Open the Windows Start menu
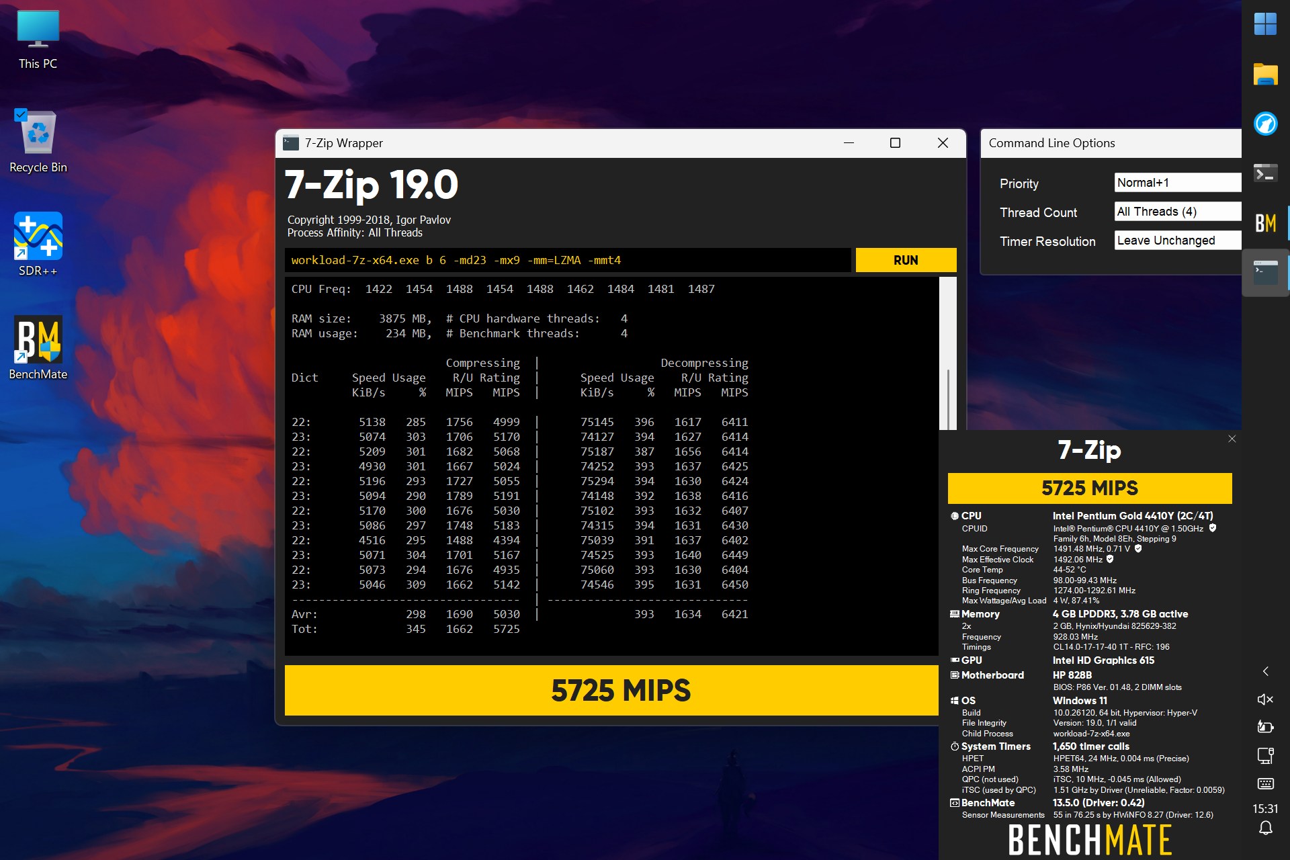Screen dimensions: 1290x860 (x=1265, y=25)
